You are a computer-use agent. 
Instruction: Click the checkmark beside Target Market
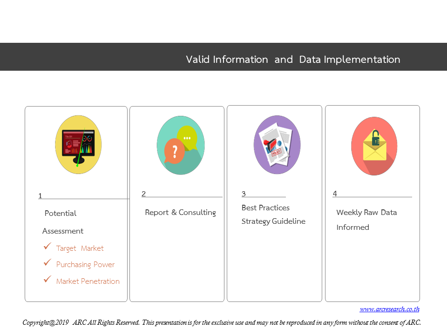pyautogui.click(x=47, y=246)
